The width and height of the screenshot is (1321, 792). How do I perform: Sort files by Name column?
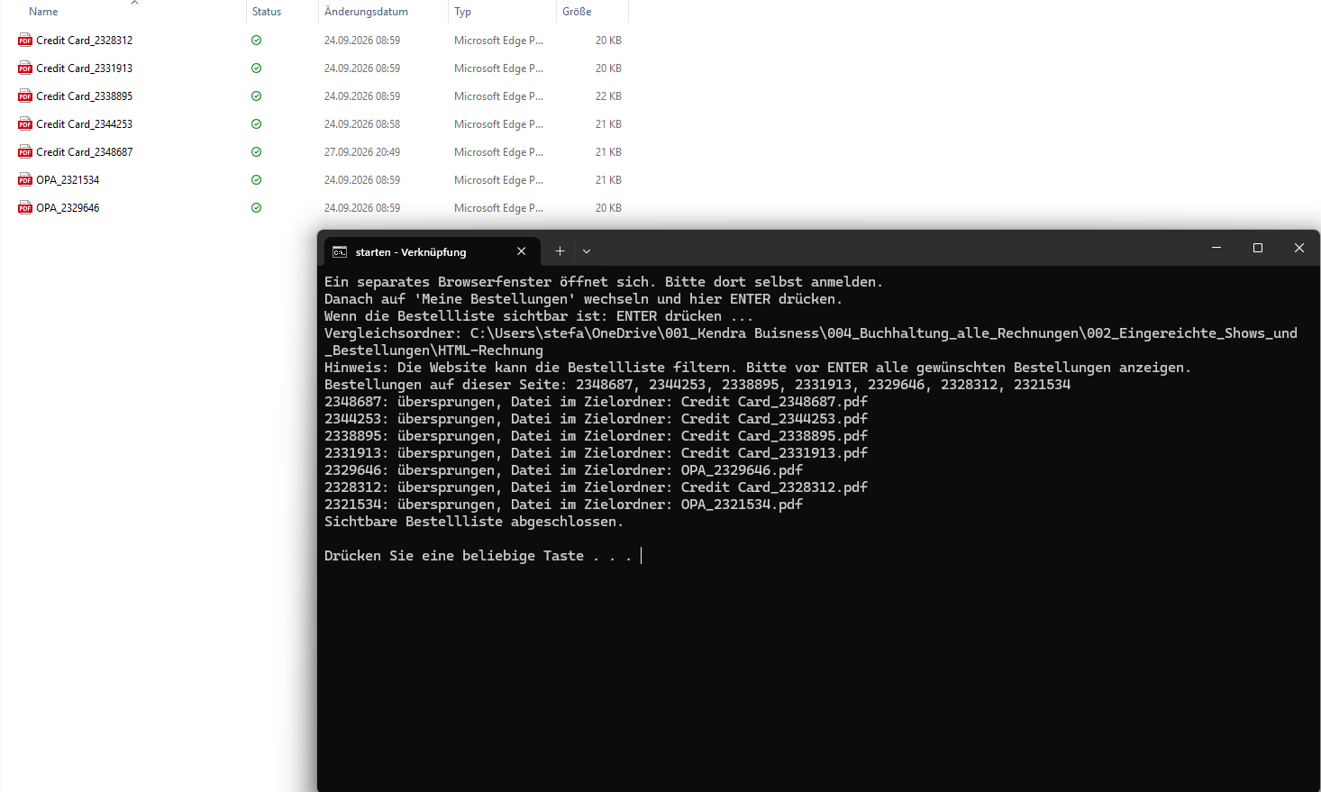(43, 12)
